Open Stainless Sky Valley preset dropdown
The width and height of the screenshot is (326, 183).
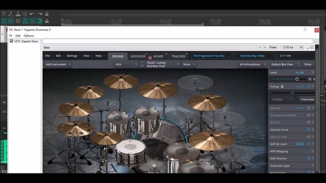coord(257,56)
